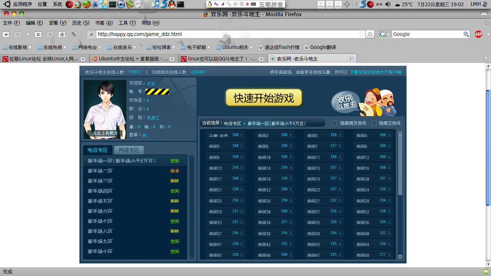Click the 大宝 username link
Viewport: 491px width, 276px height.
pyautogui.click(x=151, y=84)
